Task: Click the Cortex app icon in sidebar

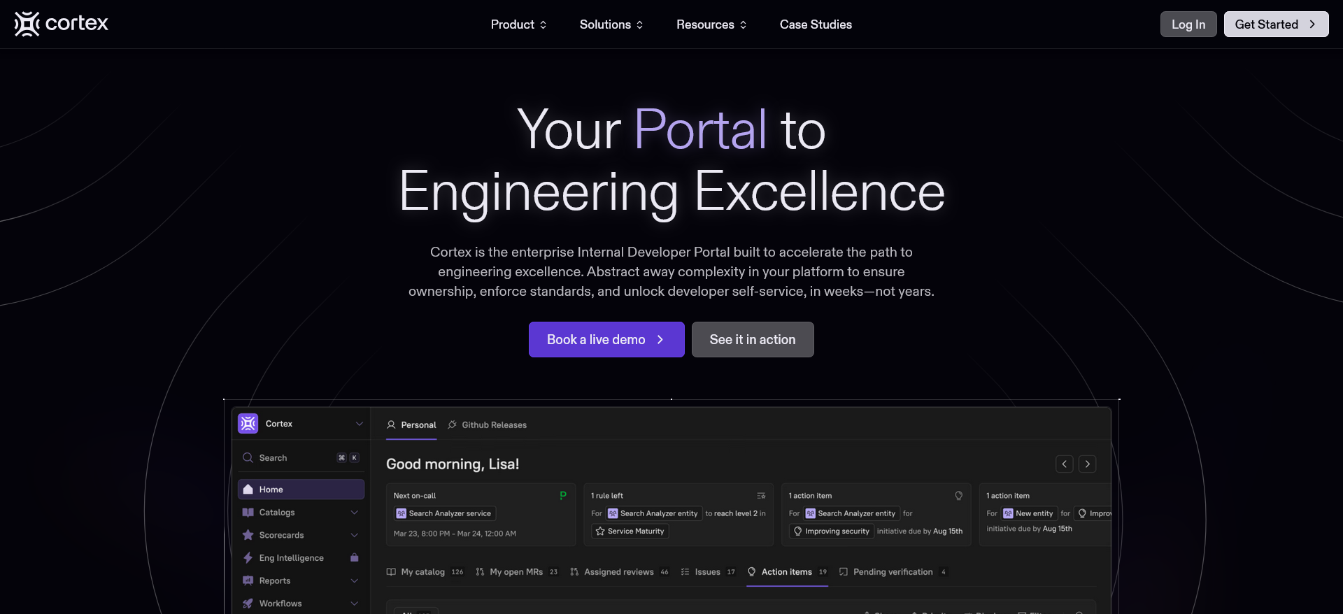Action: pyautogui.click(x=248, y=424)
